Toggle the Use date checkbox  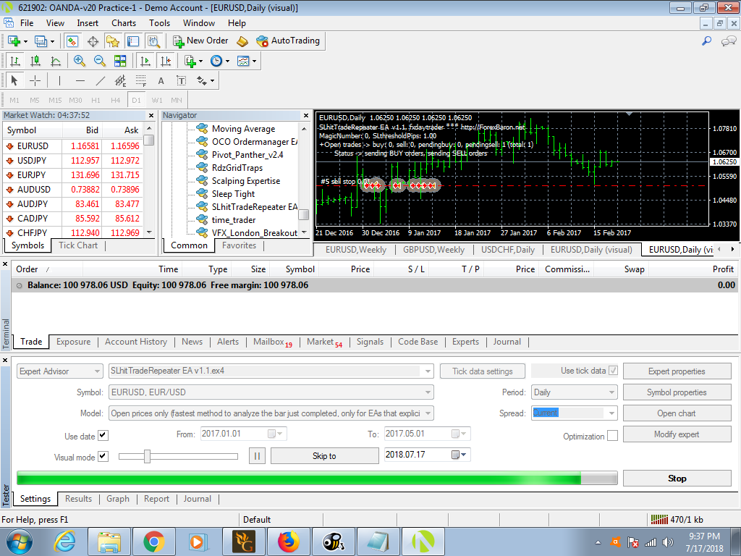103,435
